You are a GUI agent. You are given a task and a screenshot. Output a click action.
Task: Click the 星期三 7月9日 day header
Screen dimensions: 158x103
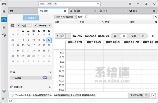tap(113, 42)
